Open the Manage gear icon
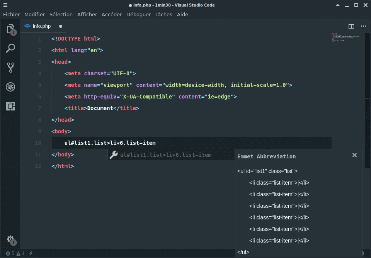This screenshot has height=258, width=371. click(10, 239)
